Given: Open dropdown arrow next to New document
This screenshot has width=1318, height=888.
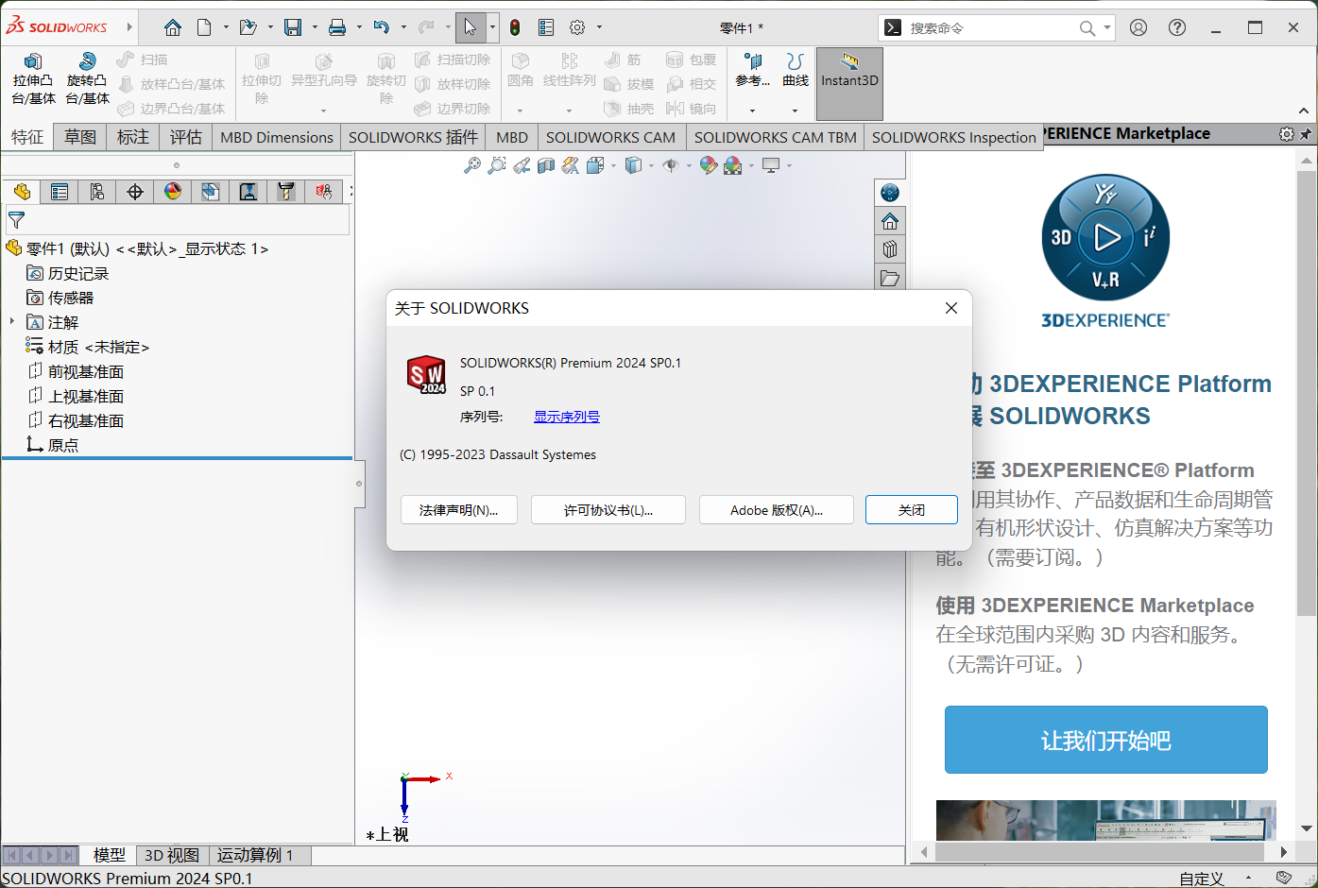Looking at the screenshot, I should pos(226,27).
